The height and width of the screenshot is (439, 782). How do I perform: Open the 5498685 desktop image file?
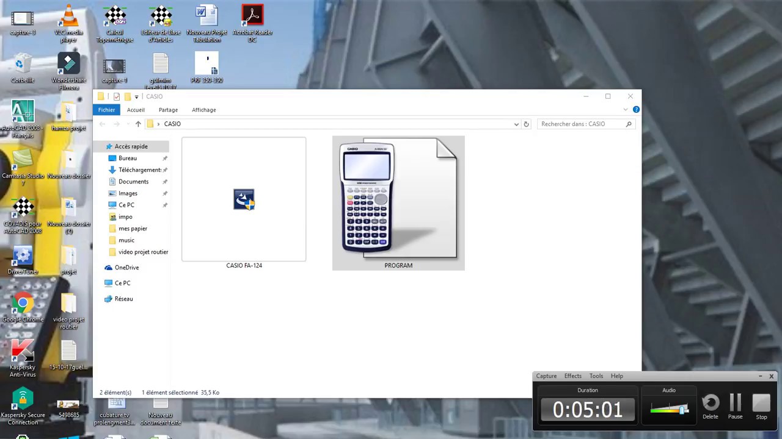(x=68, y=409)
